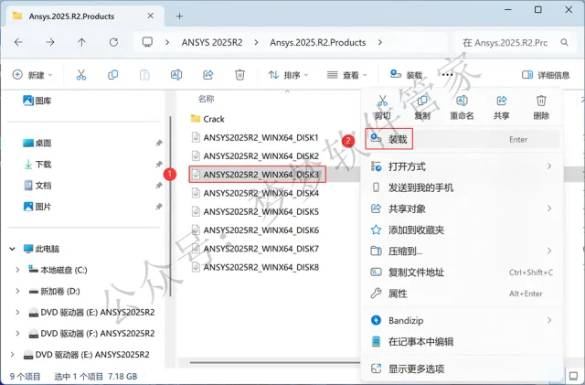Go back with the left arrow

tap(18, 42)
